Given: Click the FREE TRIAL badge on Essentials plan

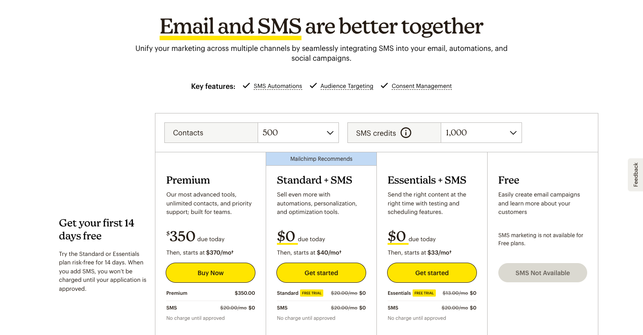Looking at the screenshot, I should click(x=424, y=293).
